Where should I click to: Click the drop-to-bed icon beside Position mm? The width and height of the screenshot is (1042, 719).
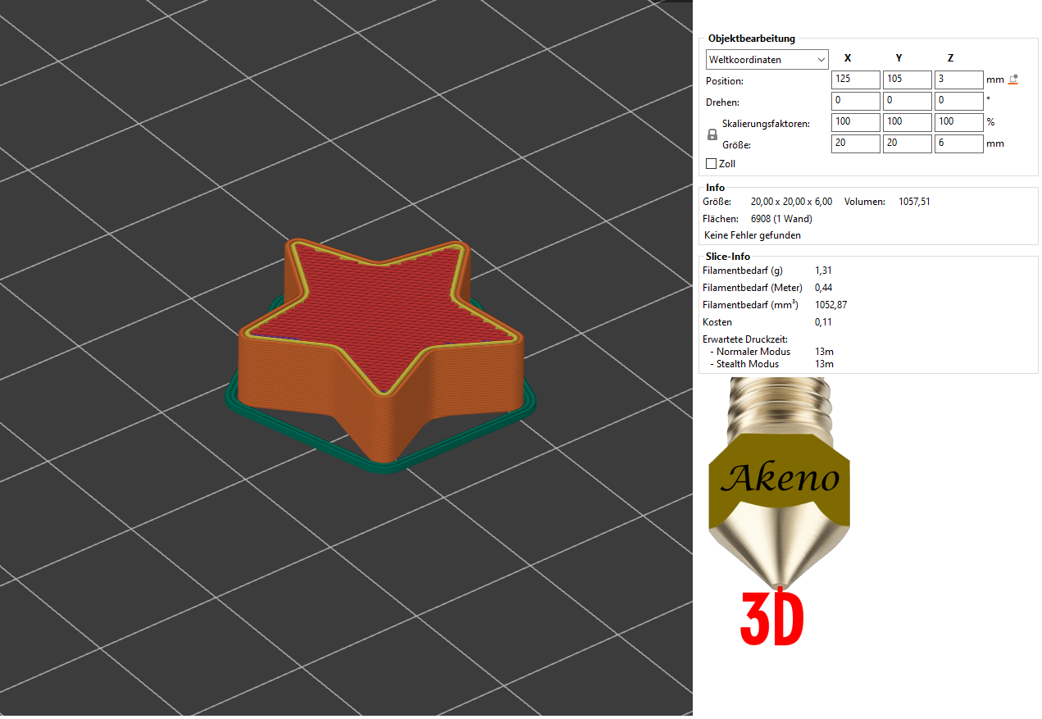coord(1013,80)
